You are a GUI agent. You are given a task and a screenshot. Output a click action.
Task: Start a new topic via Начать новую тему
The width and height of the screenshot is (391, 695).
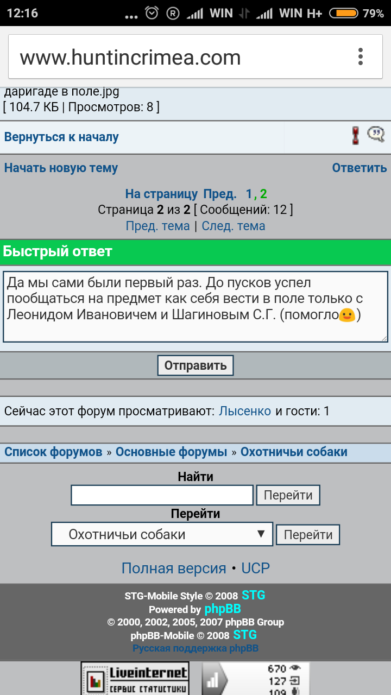(x=61, y=168)
